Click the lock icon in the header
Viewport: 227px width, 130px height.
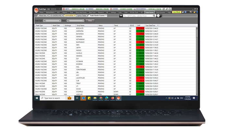pos(195,12)
